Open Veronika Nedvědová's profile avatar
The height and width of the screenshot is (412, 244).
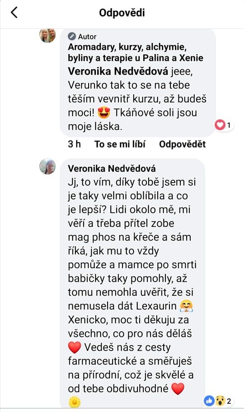(x=47, y=166)
